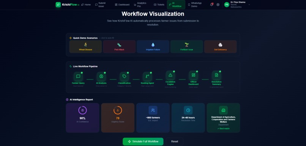Click the AI Analysis step label

101,83
